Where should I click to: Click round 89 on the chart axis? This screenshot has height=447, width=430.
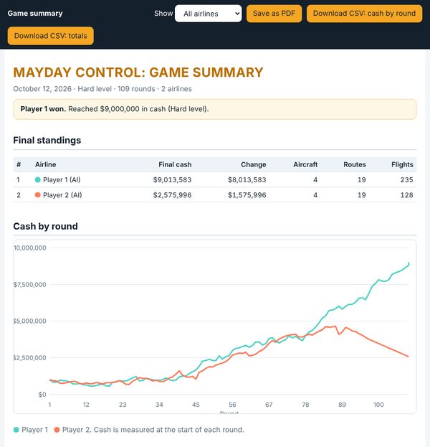(342, 405)
